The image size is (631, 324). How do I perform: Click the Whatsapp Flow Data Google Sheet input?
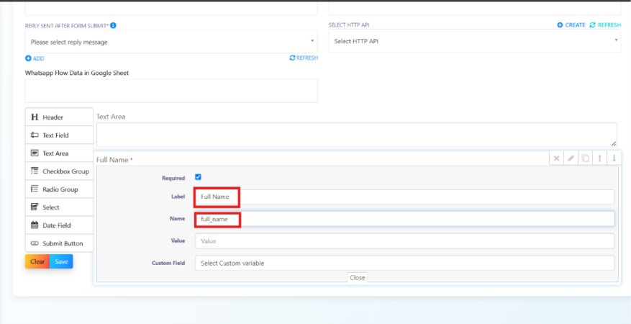pyautogui.click(x=171, y=91)
